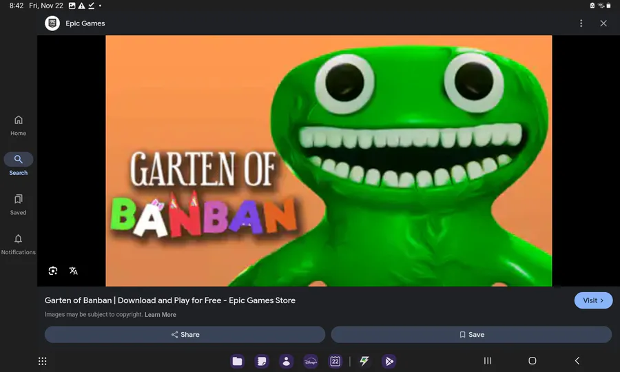Open the Contacts app in the taskbar

tap(287, 361)
